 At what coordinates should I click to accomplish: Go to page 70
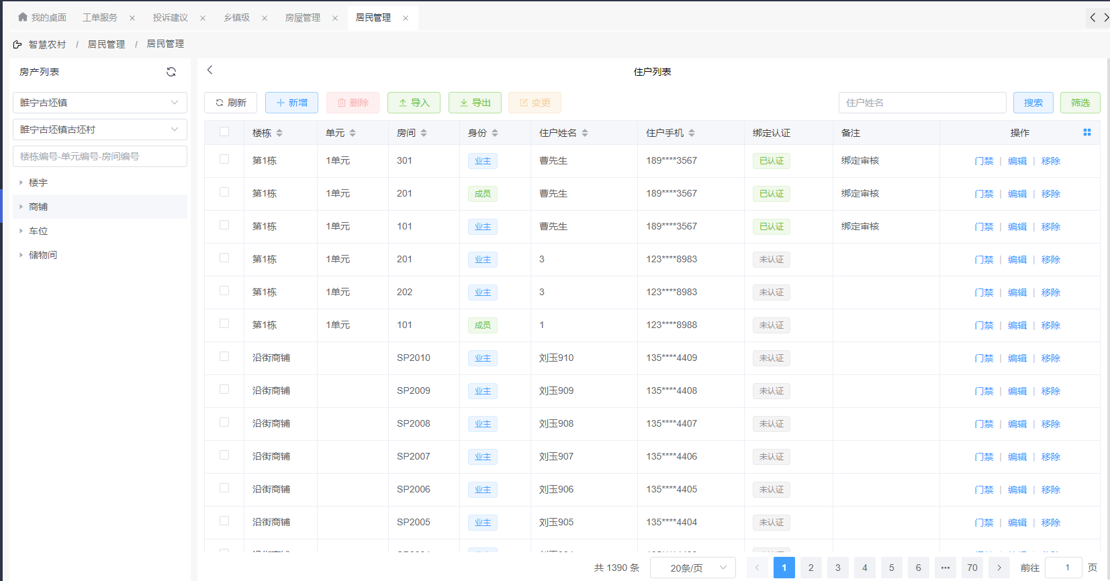coord(972,568)
